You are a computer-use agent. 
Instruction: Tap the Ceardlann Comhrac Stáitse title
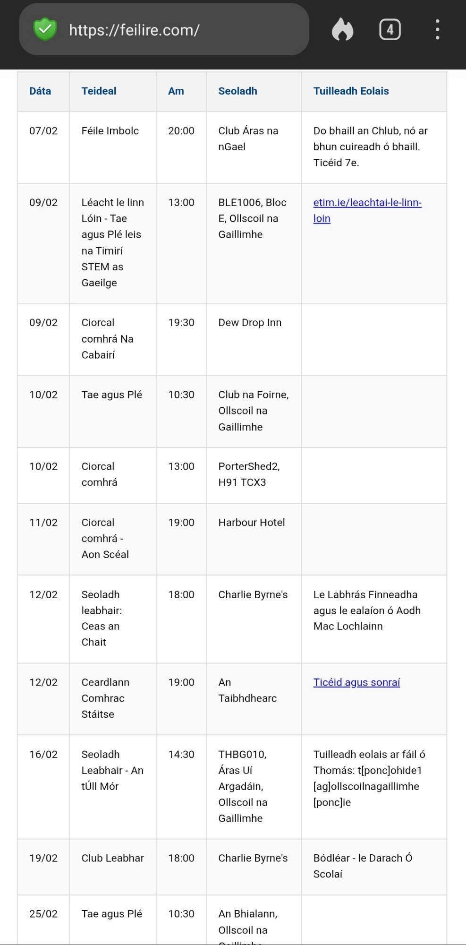[105, 698]
